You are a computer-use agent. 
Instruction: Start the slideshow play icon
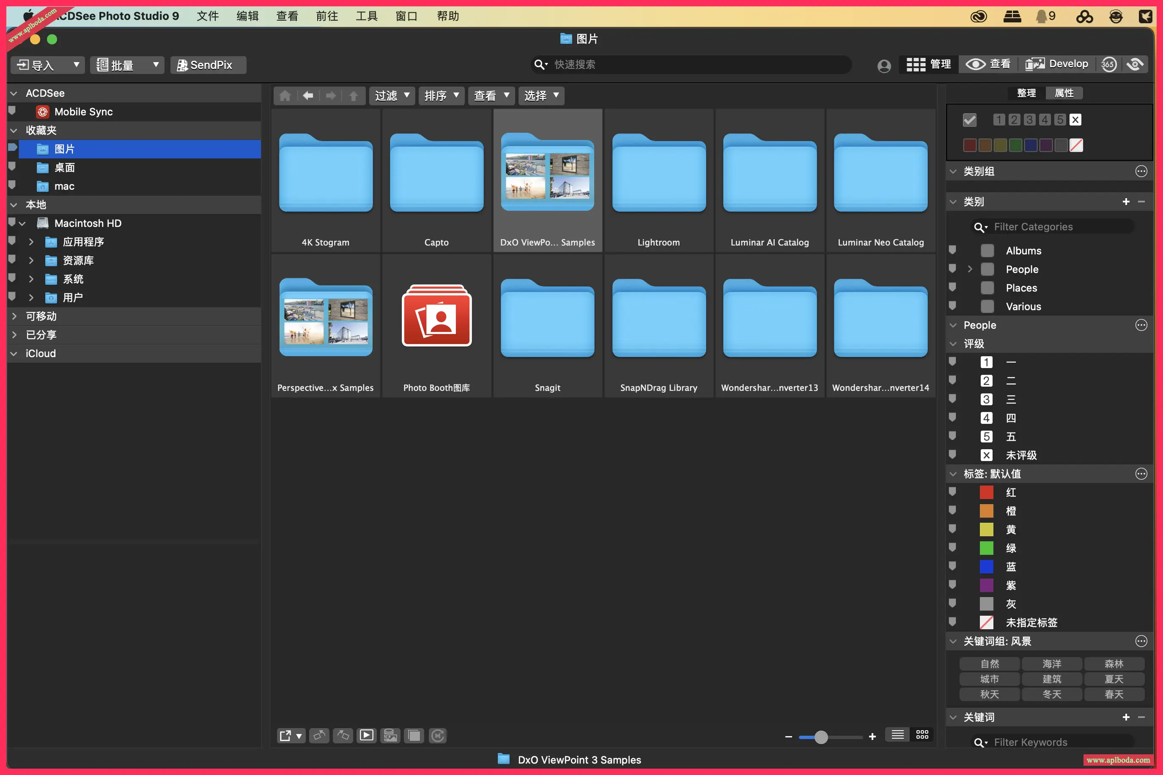coord(367,735)
